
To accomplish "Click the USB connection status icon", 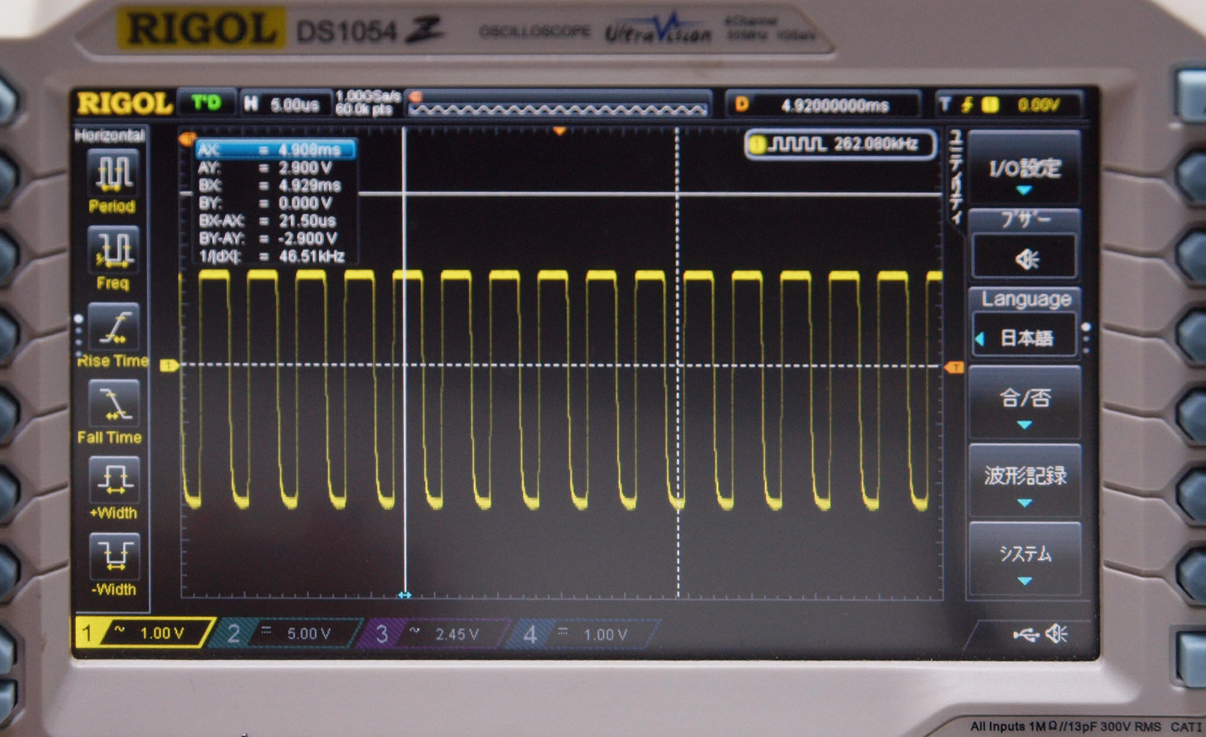I will point(1025,635).
